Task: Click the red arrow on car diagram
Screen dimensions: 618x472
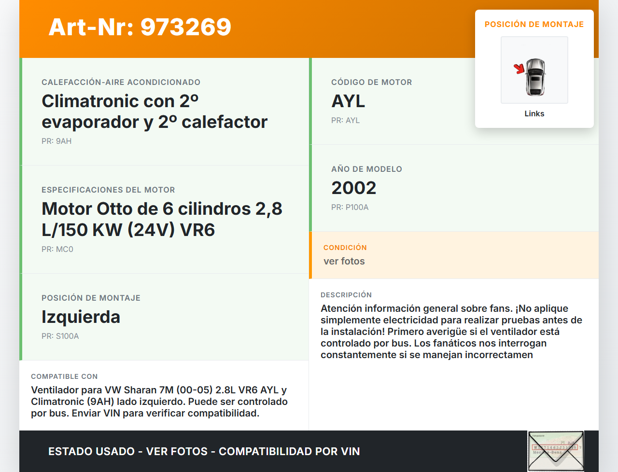Action: click(x=519, y=69)
